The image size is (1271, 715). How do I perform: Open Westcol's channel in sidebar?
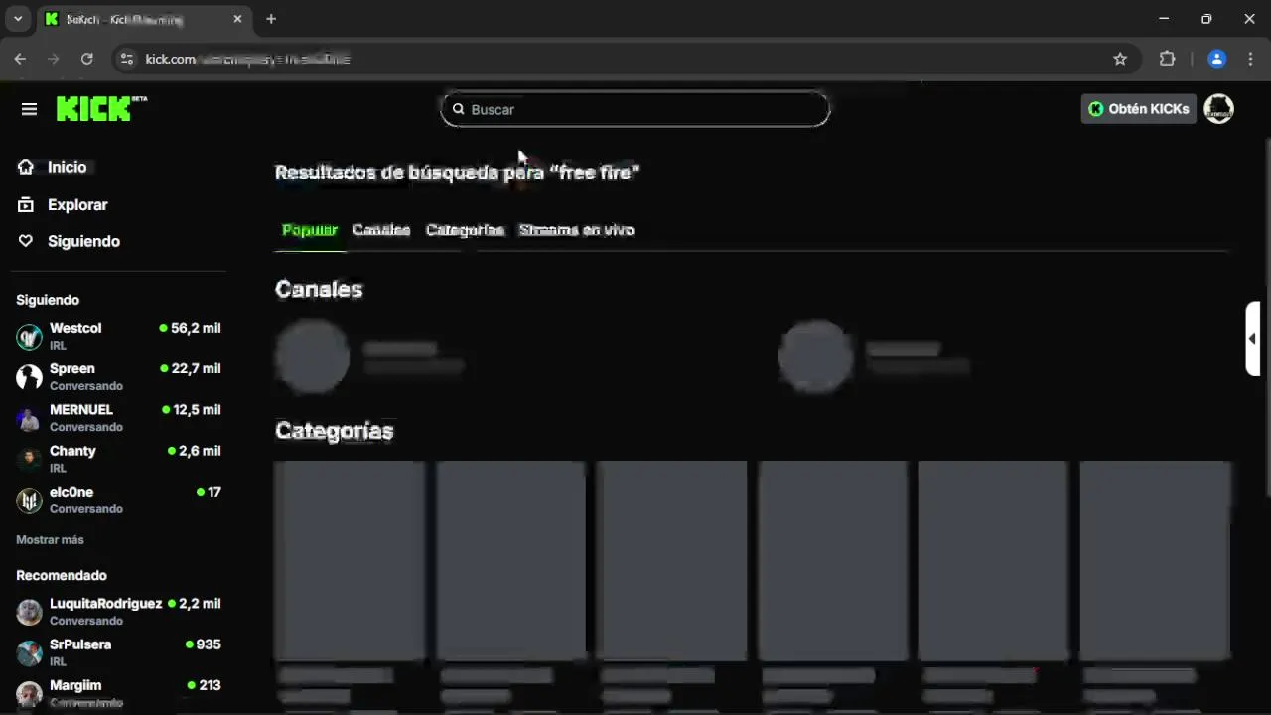tap(119, 336)
